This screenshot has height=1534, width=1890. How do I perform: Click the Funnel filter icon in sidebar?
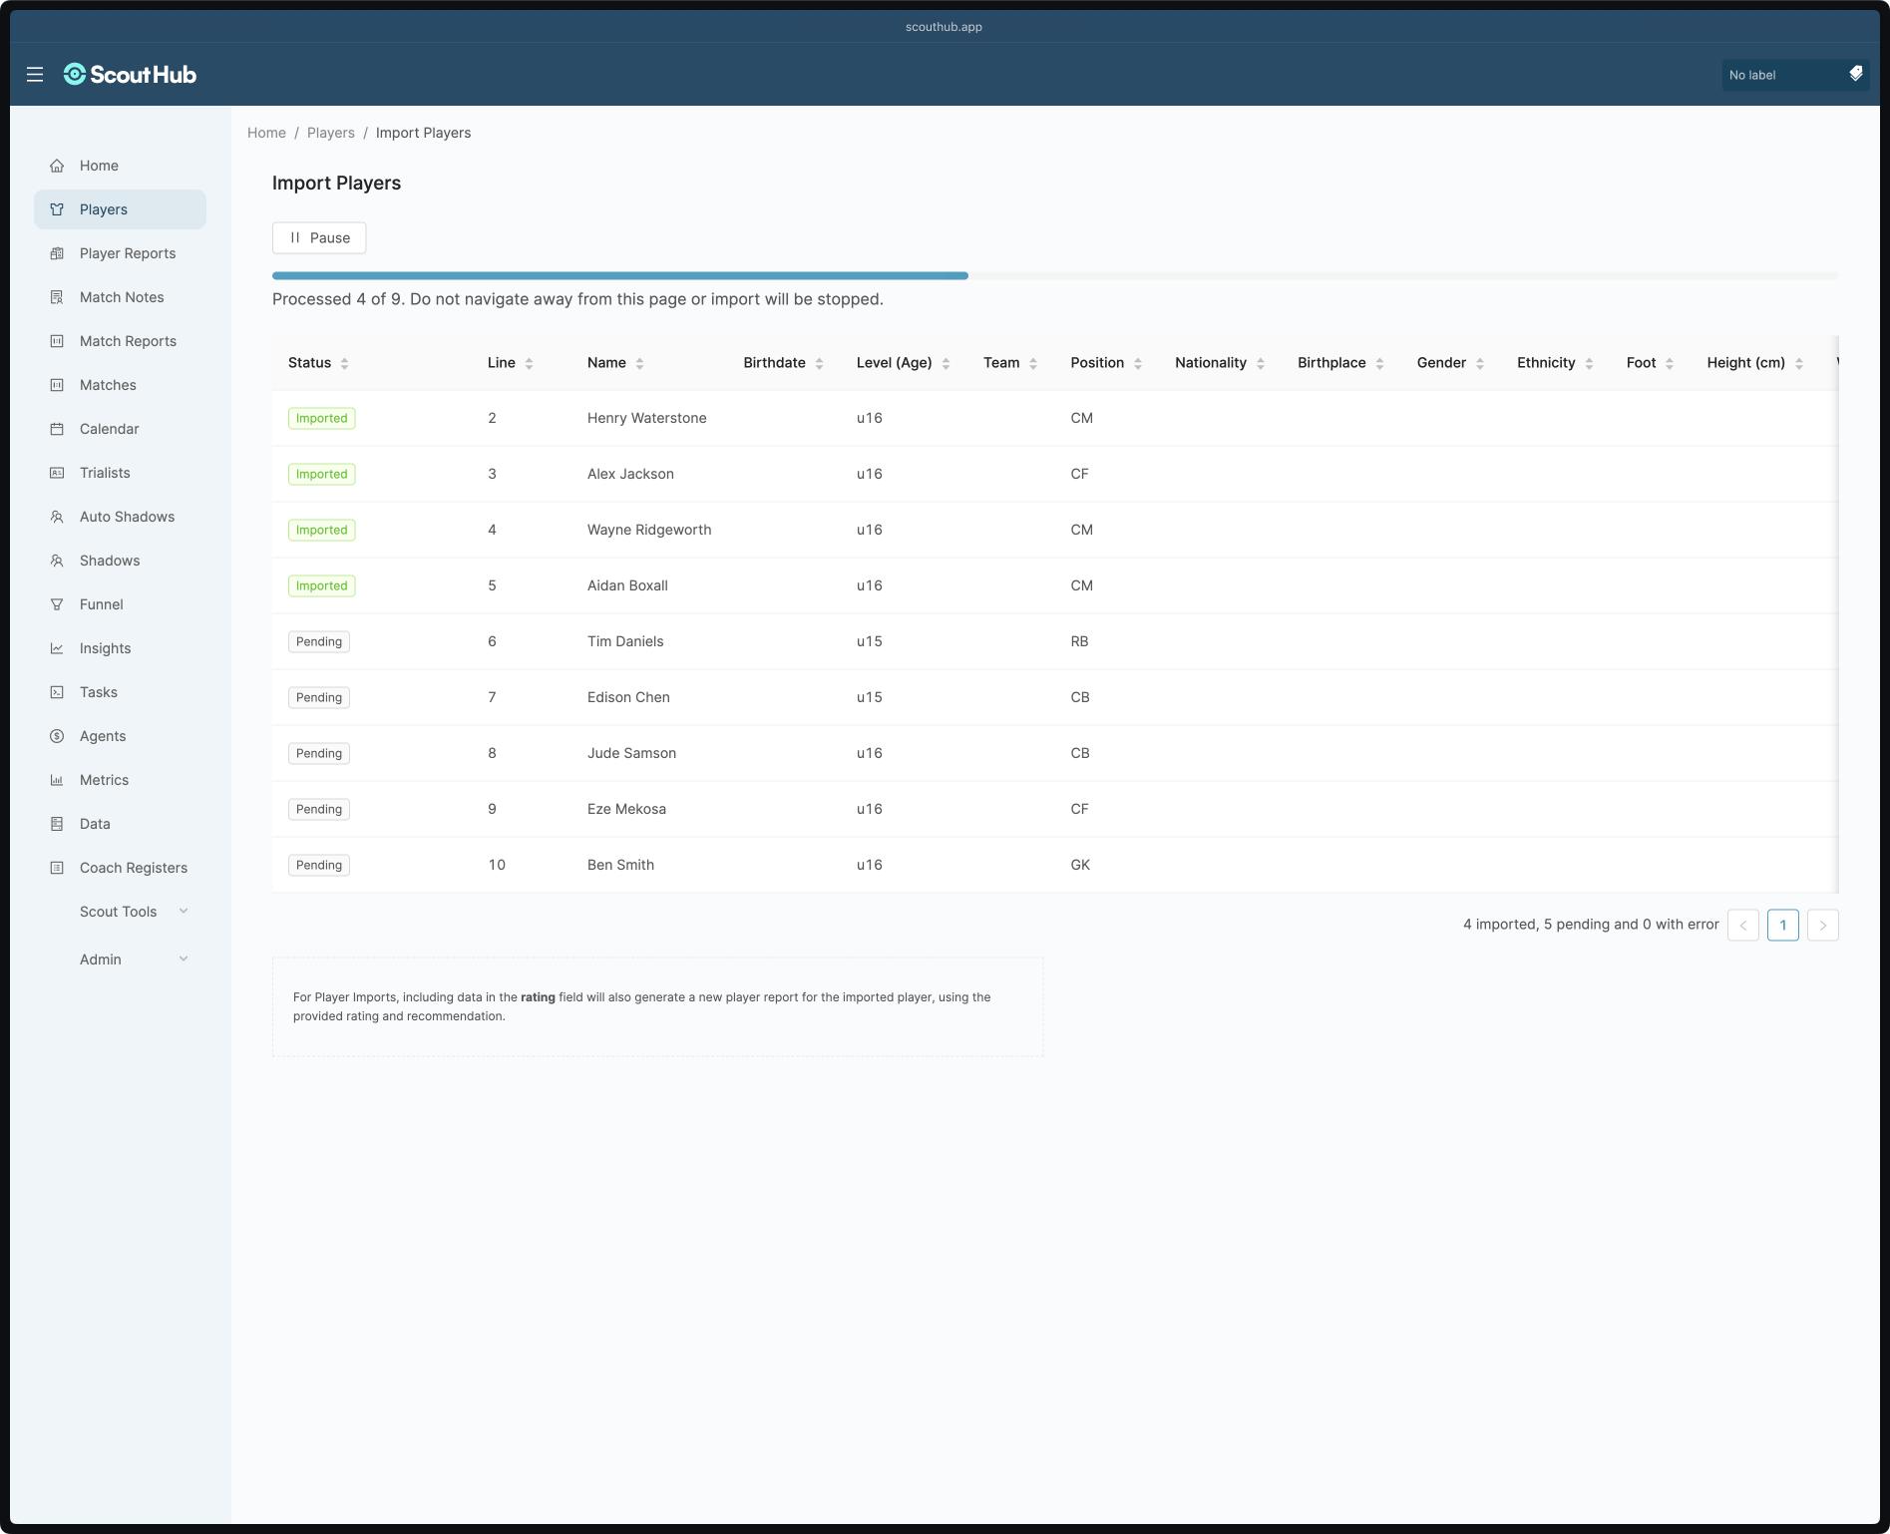pyautogui.click(x=57, y=604)
